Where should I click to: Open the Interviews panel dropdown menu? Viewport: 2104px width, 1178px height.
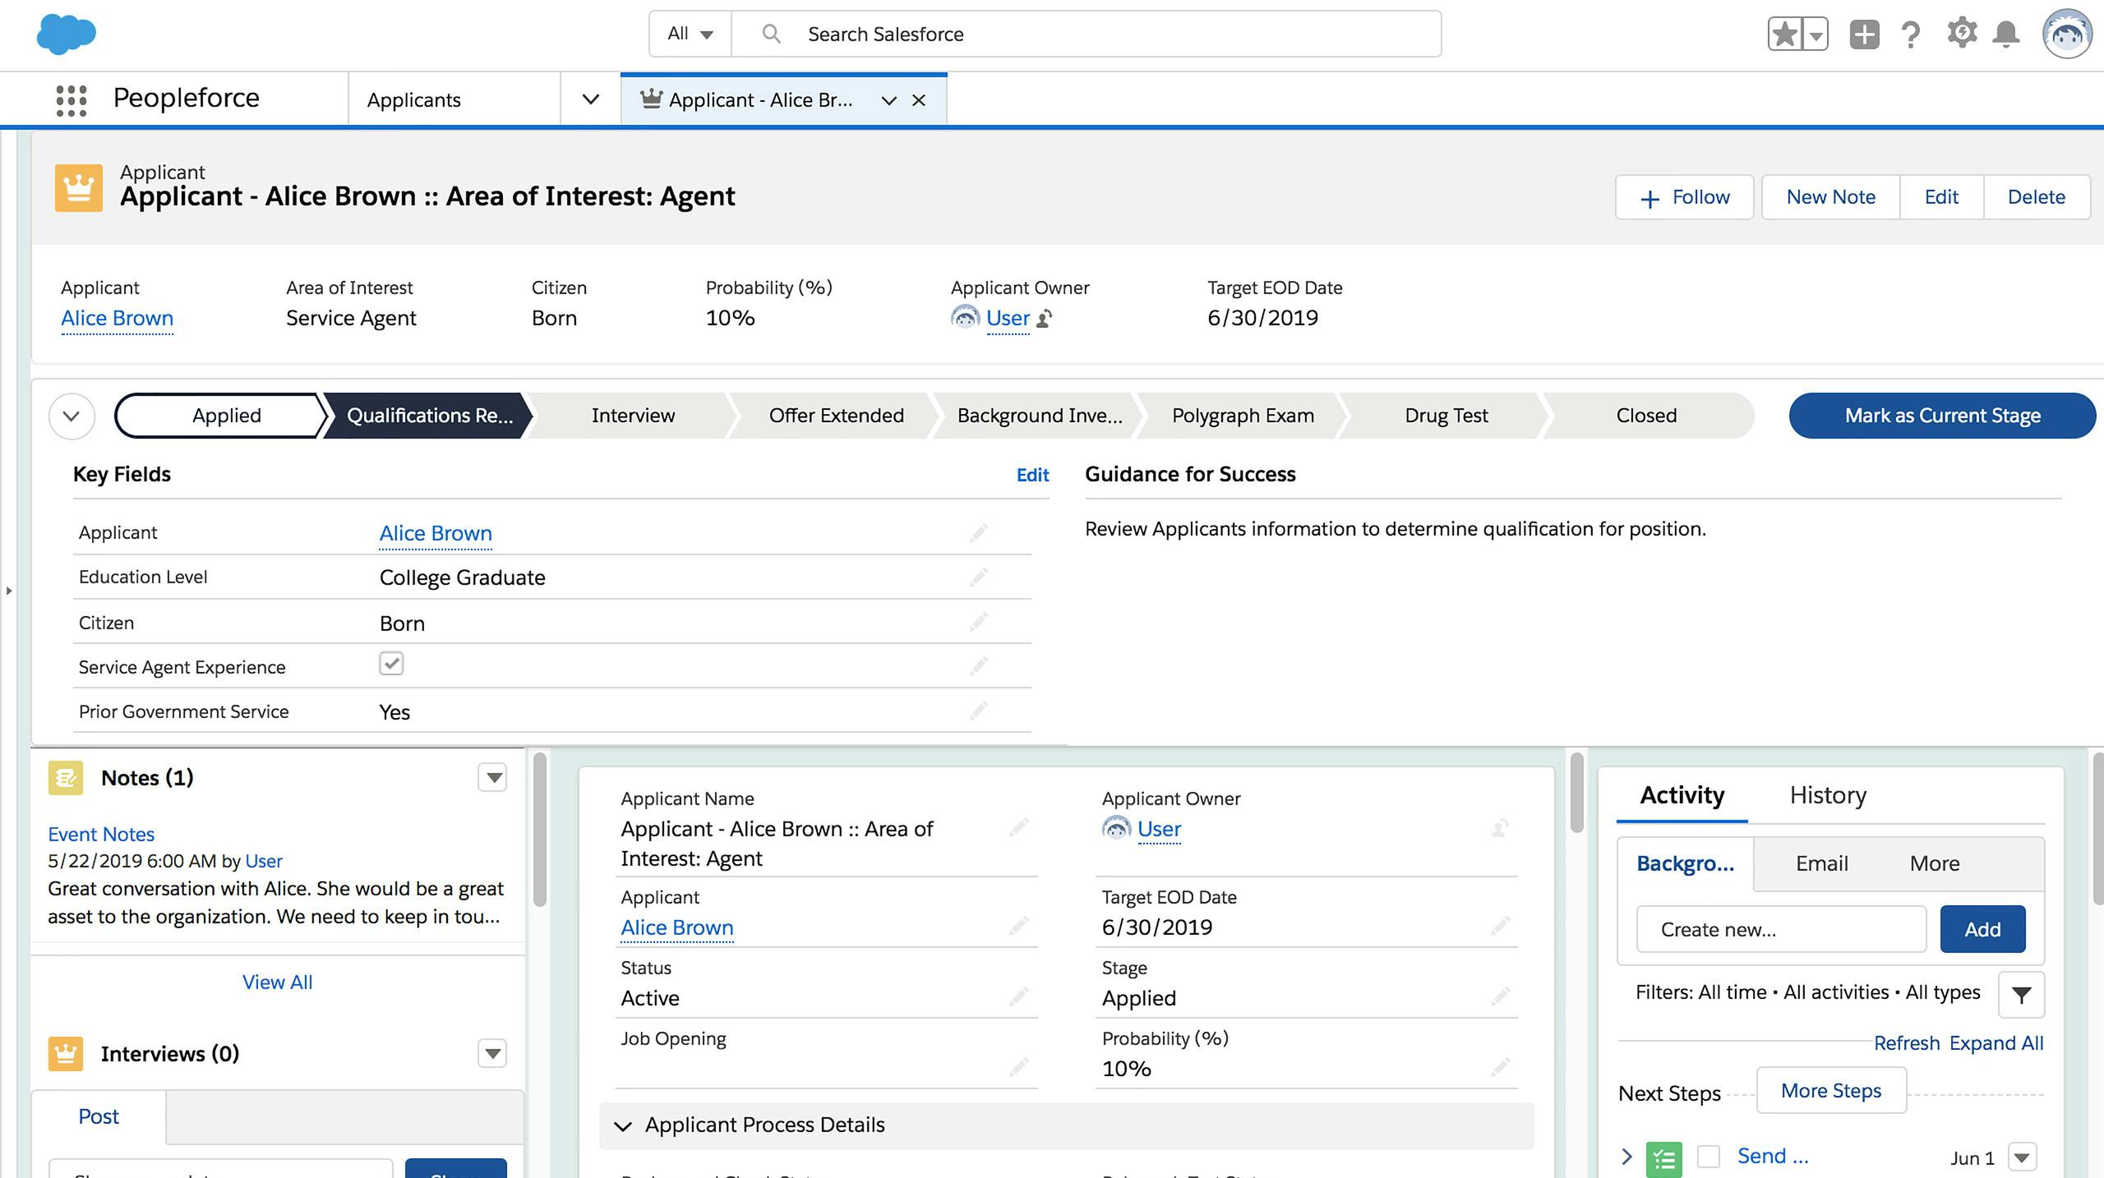pos(492,1054)
